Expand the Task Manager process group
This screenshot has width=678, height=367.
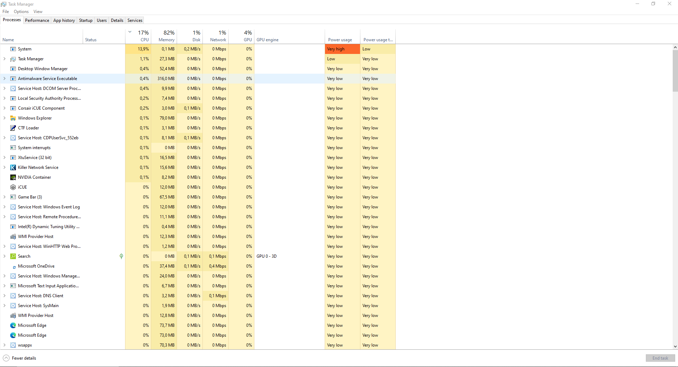coord(4,59)
